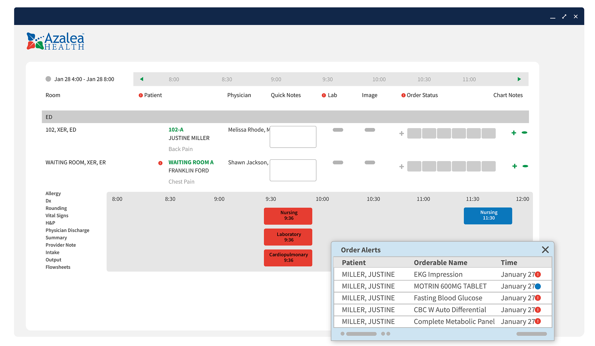Close the Order Alerts panel
This screenshot has width=595, height=346.
[545, 250]
